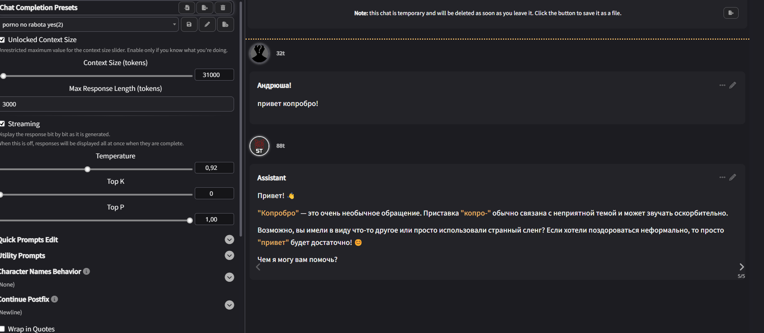This screenshot has height=333, width=764.
Task: Delete the current preset with trash icon
Action: pyautogui.click(x=223, y=8)
